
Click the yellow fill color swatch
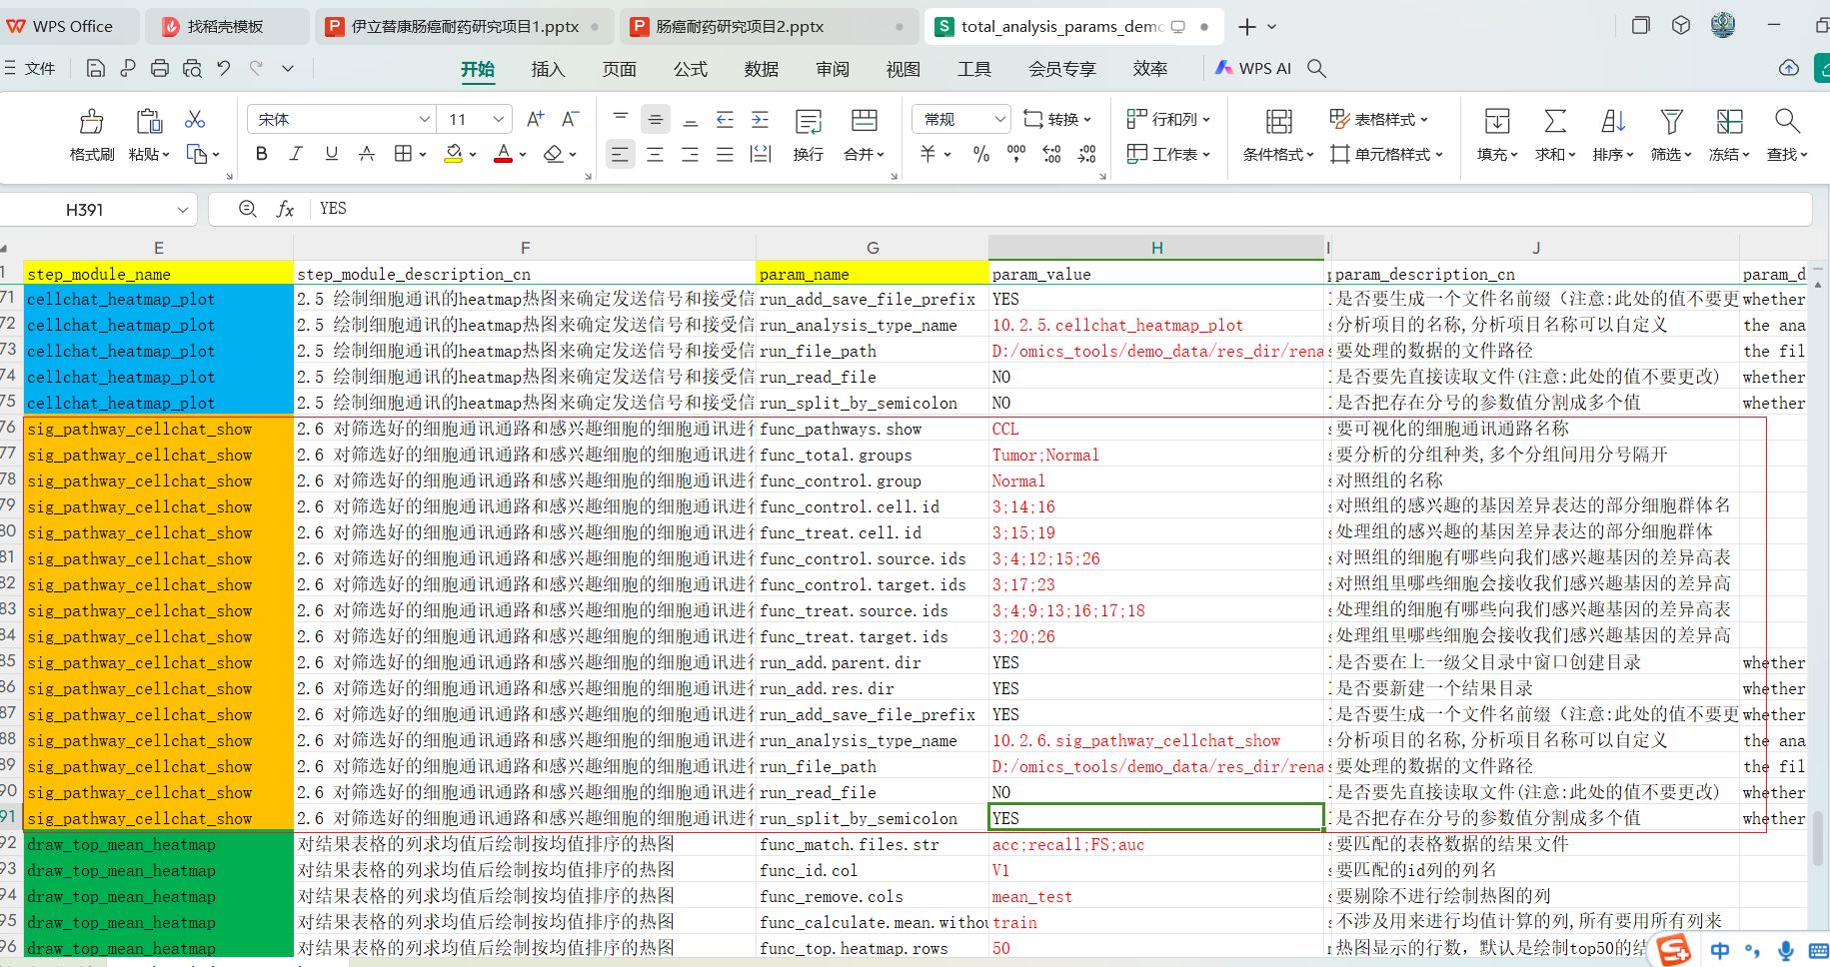454,154
